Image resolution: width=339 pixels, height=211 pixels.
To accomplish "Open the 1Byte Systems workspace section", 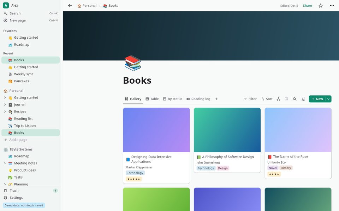I will pos(31,149).
